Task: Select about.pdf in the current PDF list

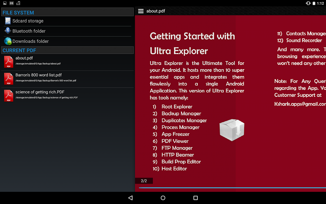Action: (67, 62)
